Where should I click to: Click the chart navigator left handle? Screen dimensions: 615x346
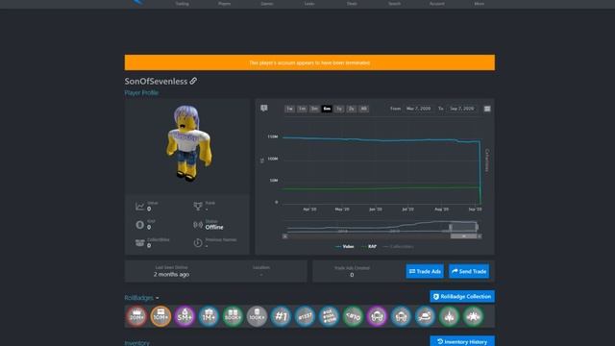[x=451, y=227]
